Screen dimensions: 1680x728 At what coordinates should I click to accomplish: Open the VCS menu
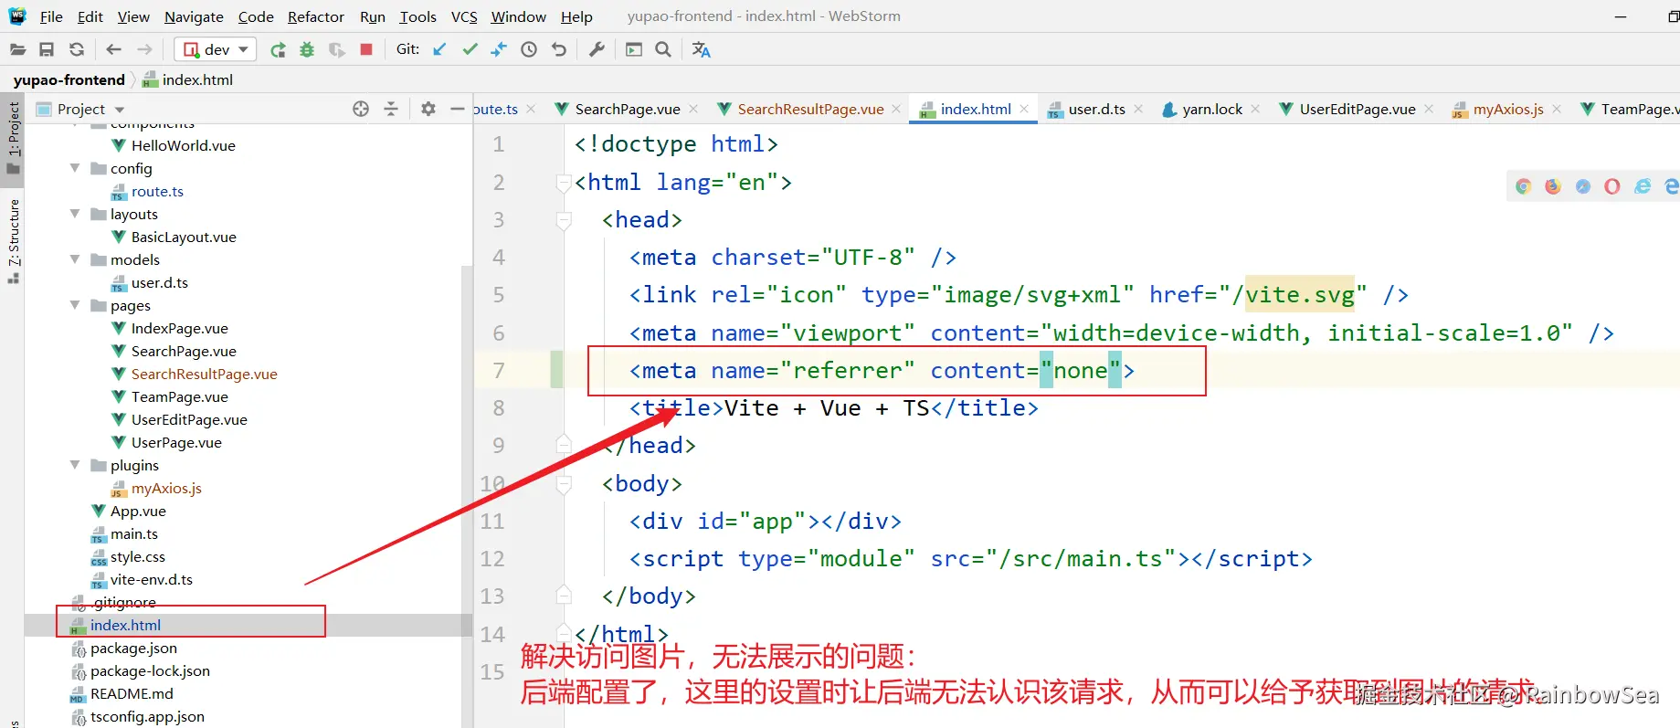[x=464, y=16]
